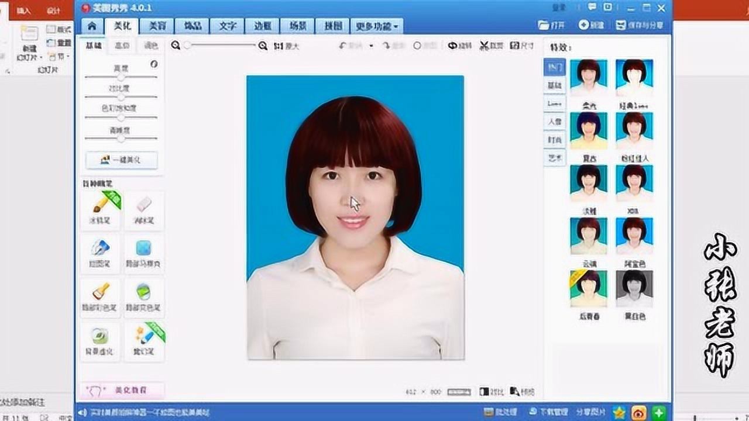Select the 魔幻笔 magic pen tool
The width and height of the screenshot is (749, 421).
pos(144,342)
